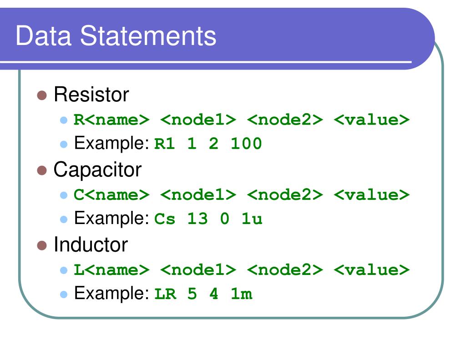The width and height of the screenshot is (466, 349).
Task: Click <value> in the resistor syntax line
Action: coord(371,120)
